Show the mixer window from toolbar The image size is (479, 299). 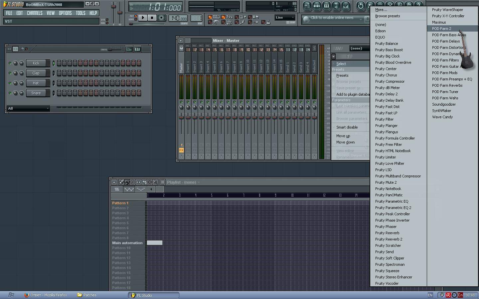coord(346,6)
